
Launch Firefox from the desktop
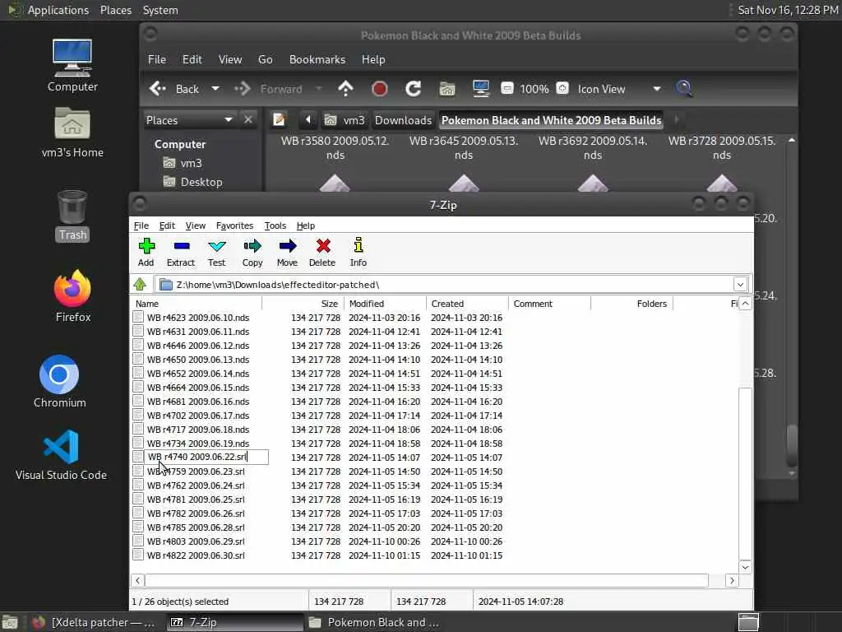coord(72,296)
